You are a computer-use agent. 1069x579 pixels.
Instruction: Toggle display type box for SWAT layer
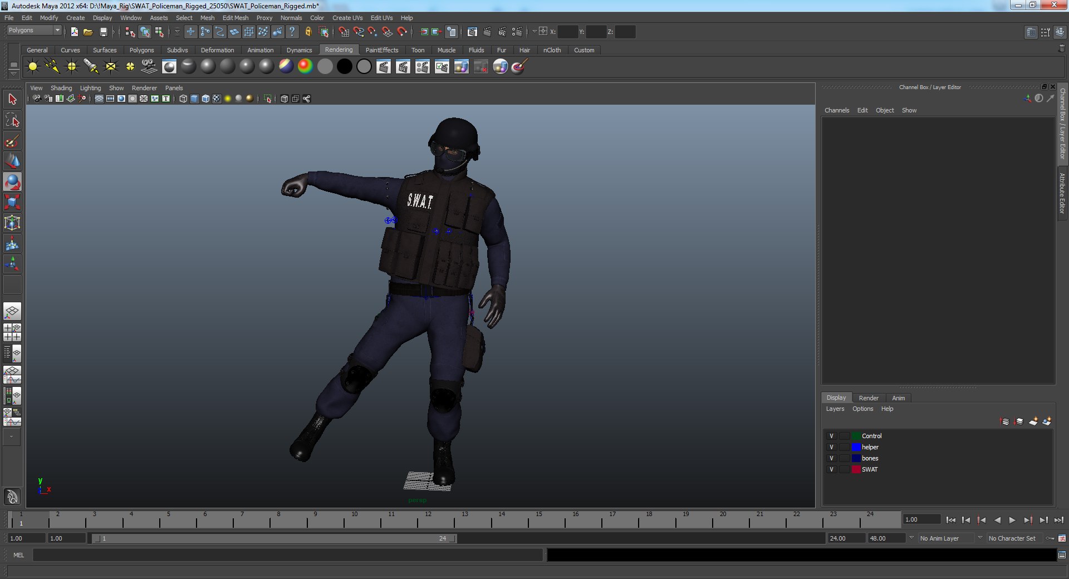(x=844, y=469)
